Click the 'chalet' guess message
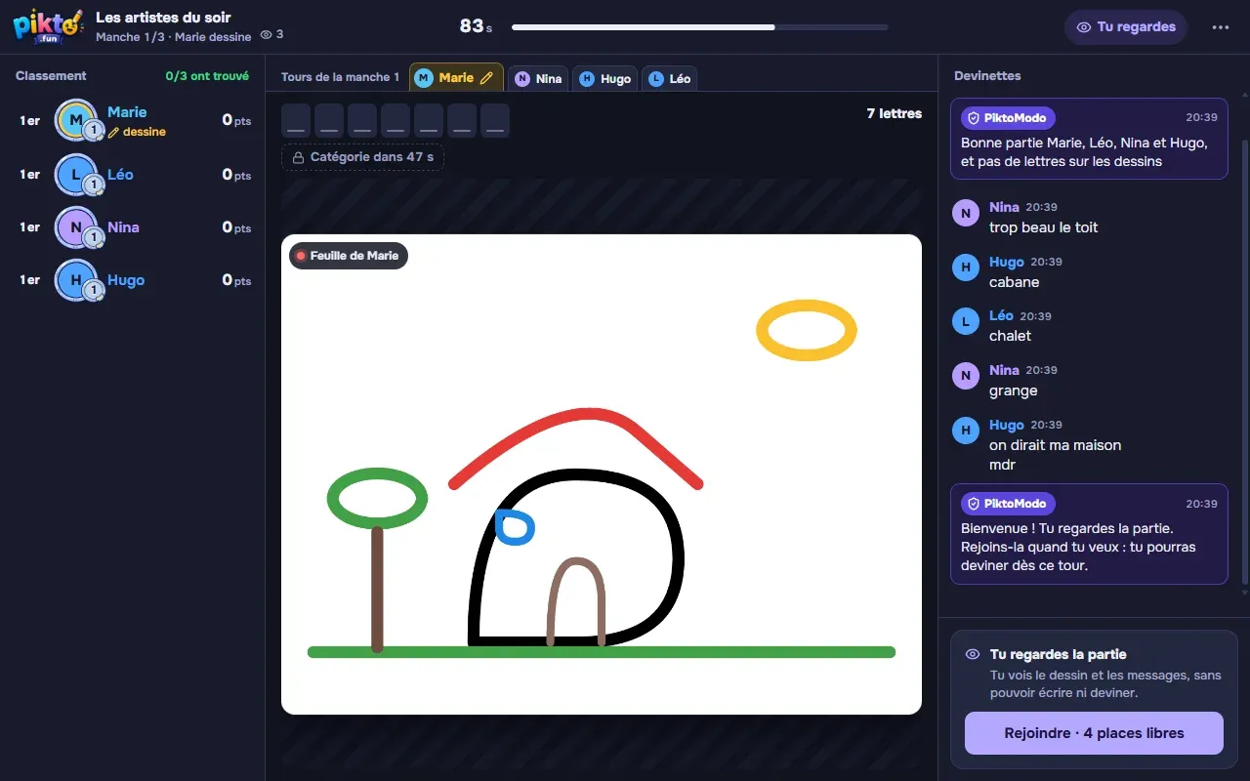Viewport: 1250px width, 781px height. (1010, 336)
